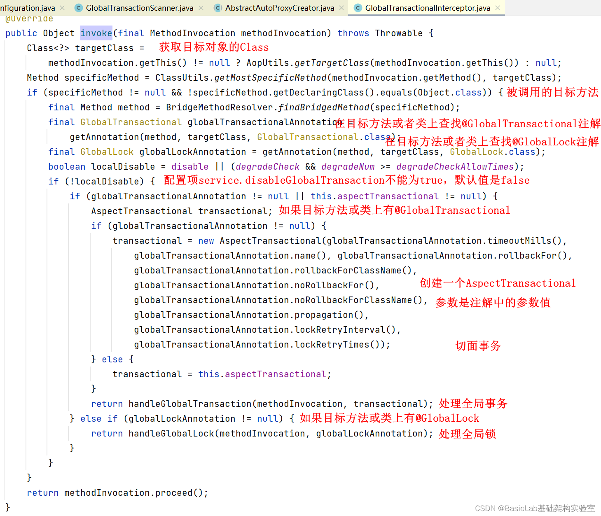Click specificMethod variable declaration
The width and height of the screenshot is (601, 516).
[101, 78]
